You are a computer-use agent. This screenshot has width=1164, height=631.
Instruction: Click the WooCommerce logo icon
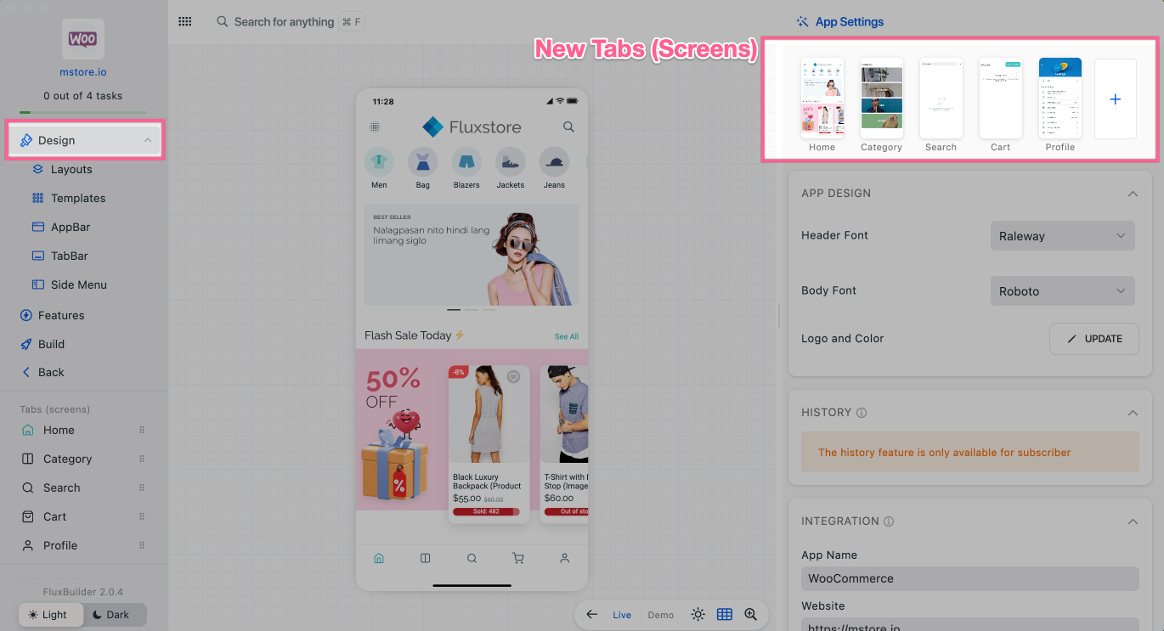tap(83, 39)
